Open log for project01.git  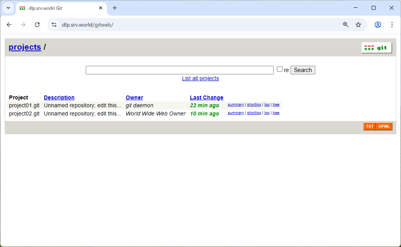[267, 105]
